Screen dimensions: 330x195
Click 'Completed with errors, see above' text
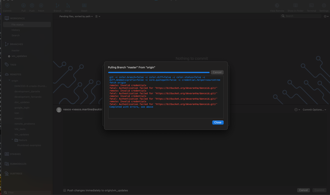131,107
